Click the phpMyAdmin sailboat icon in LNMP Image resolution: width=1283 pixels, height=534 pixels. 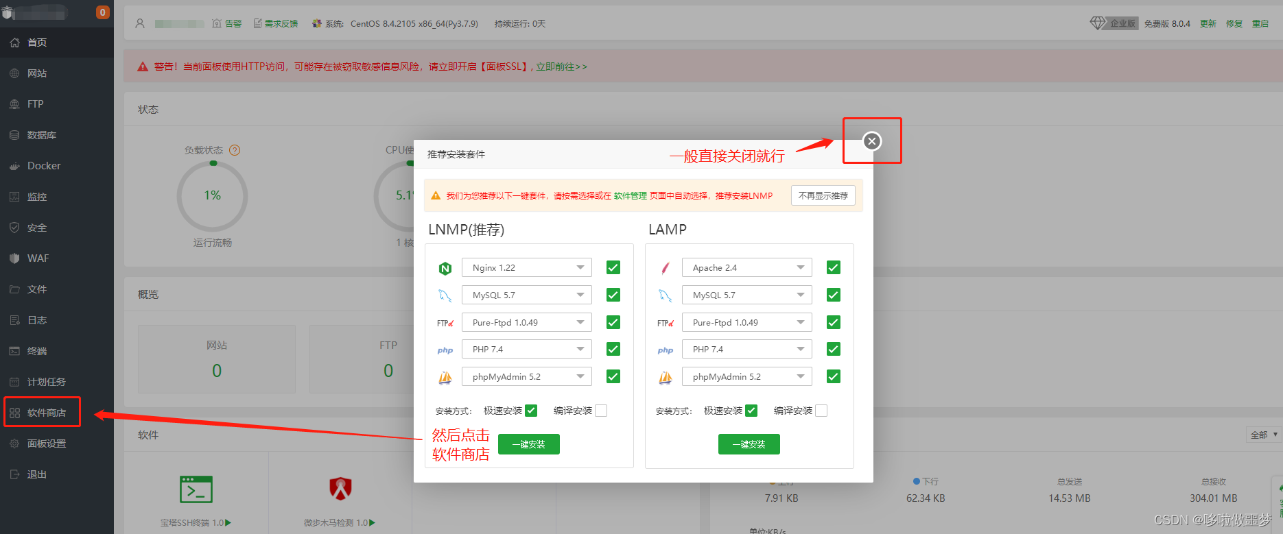(x=445, y=377)
